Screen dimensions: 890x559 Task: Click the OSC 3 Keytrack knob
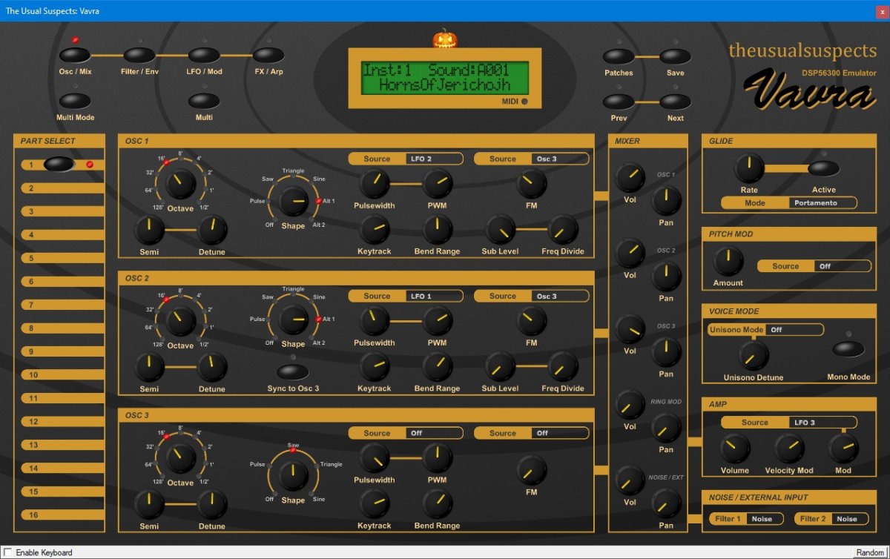(375, 504)
